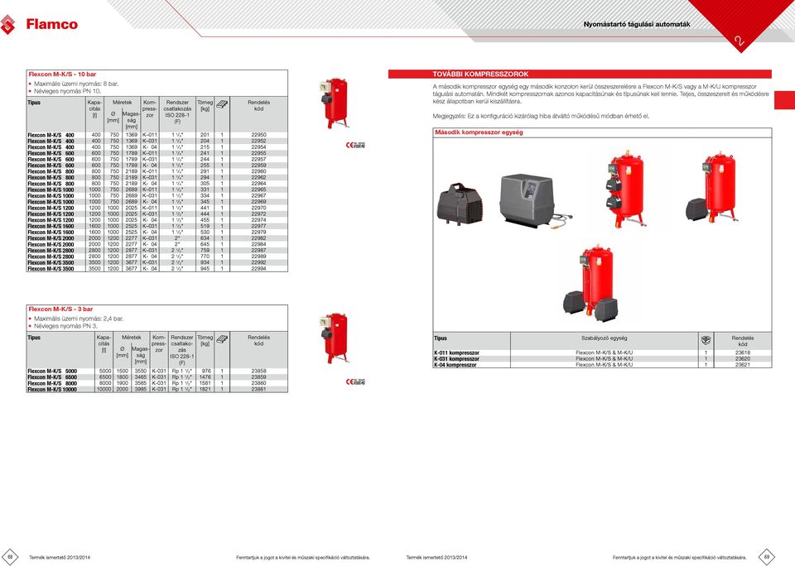Select order code 22955
795x566 pixels.
point(258,153)
